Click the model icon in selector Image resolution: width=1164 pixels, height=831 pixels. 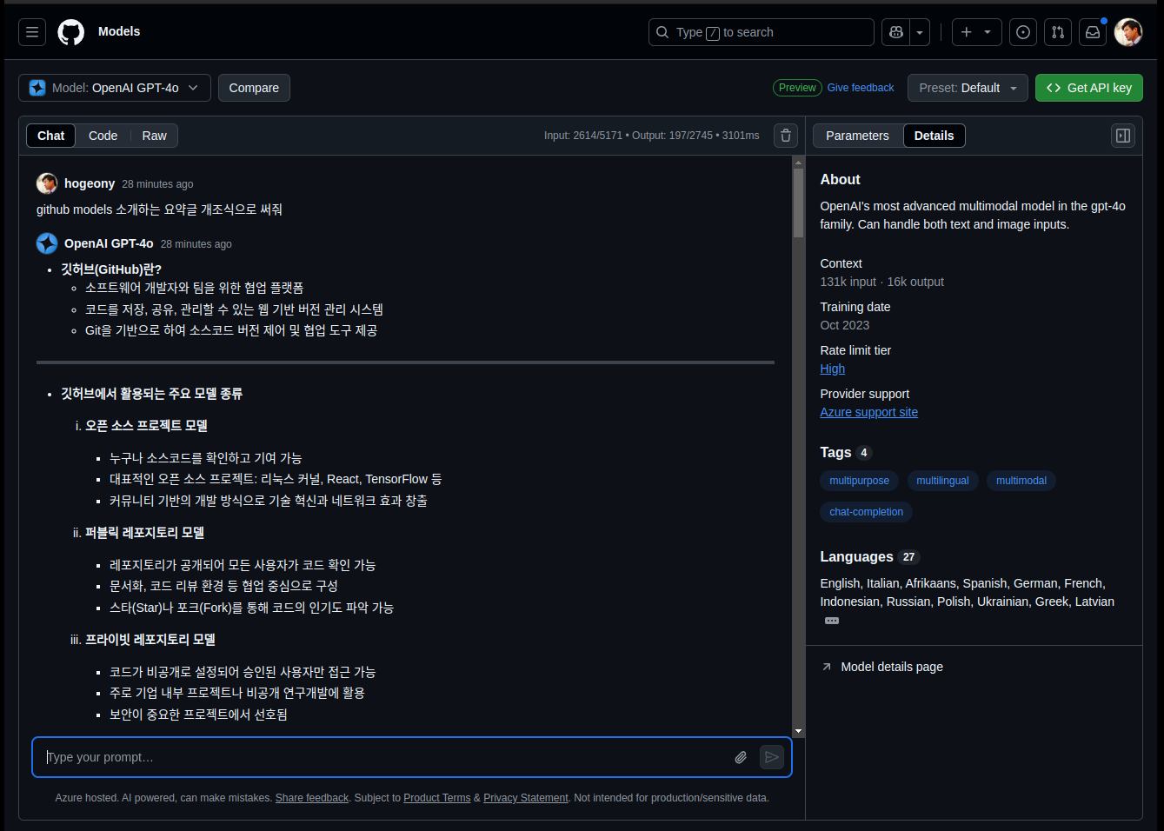37,88
